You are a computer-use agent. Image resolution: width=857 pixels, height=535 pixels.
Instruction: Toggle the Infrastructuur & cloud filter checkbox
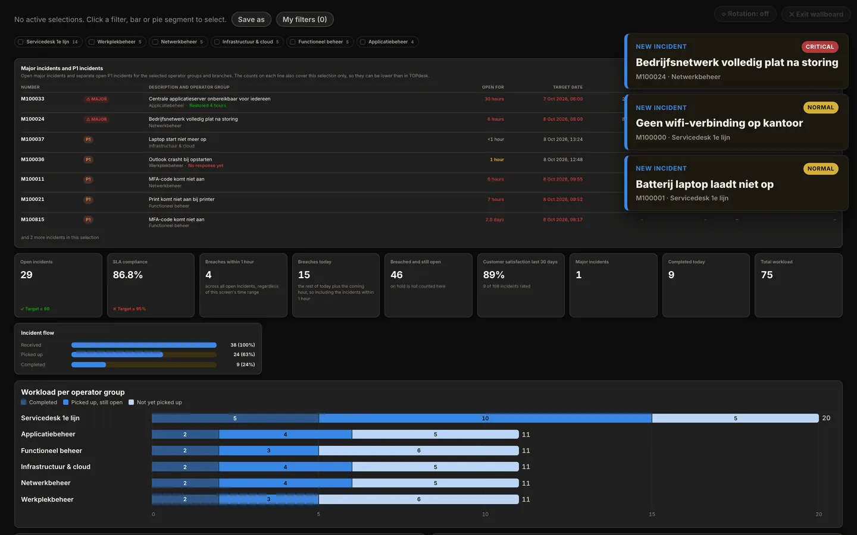217,42
